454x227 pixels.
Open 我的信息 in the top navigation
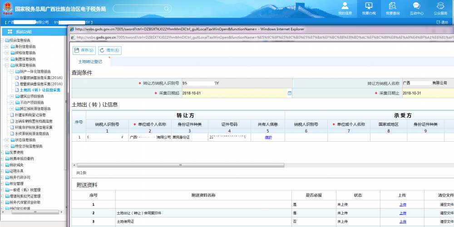pyautogui.click(x=345, y=9)
